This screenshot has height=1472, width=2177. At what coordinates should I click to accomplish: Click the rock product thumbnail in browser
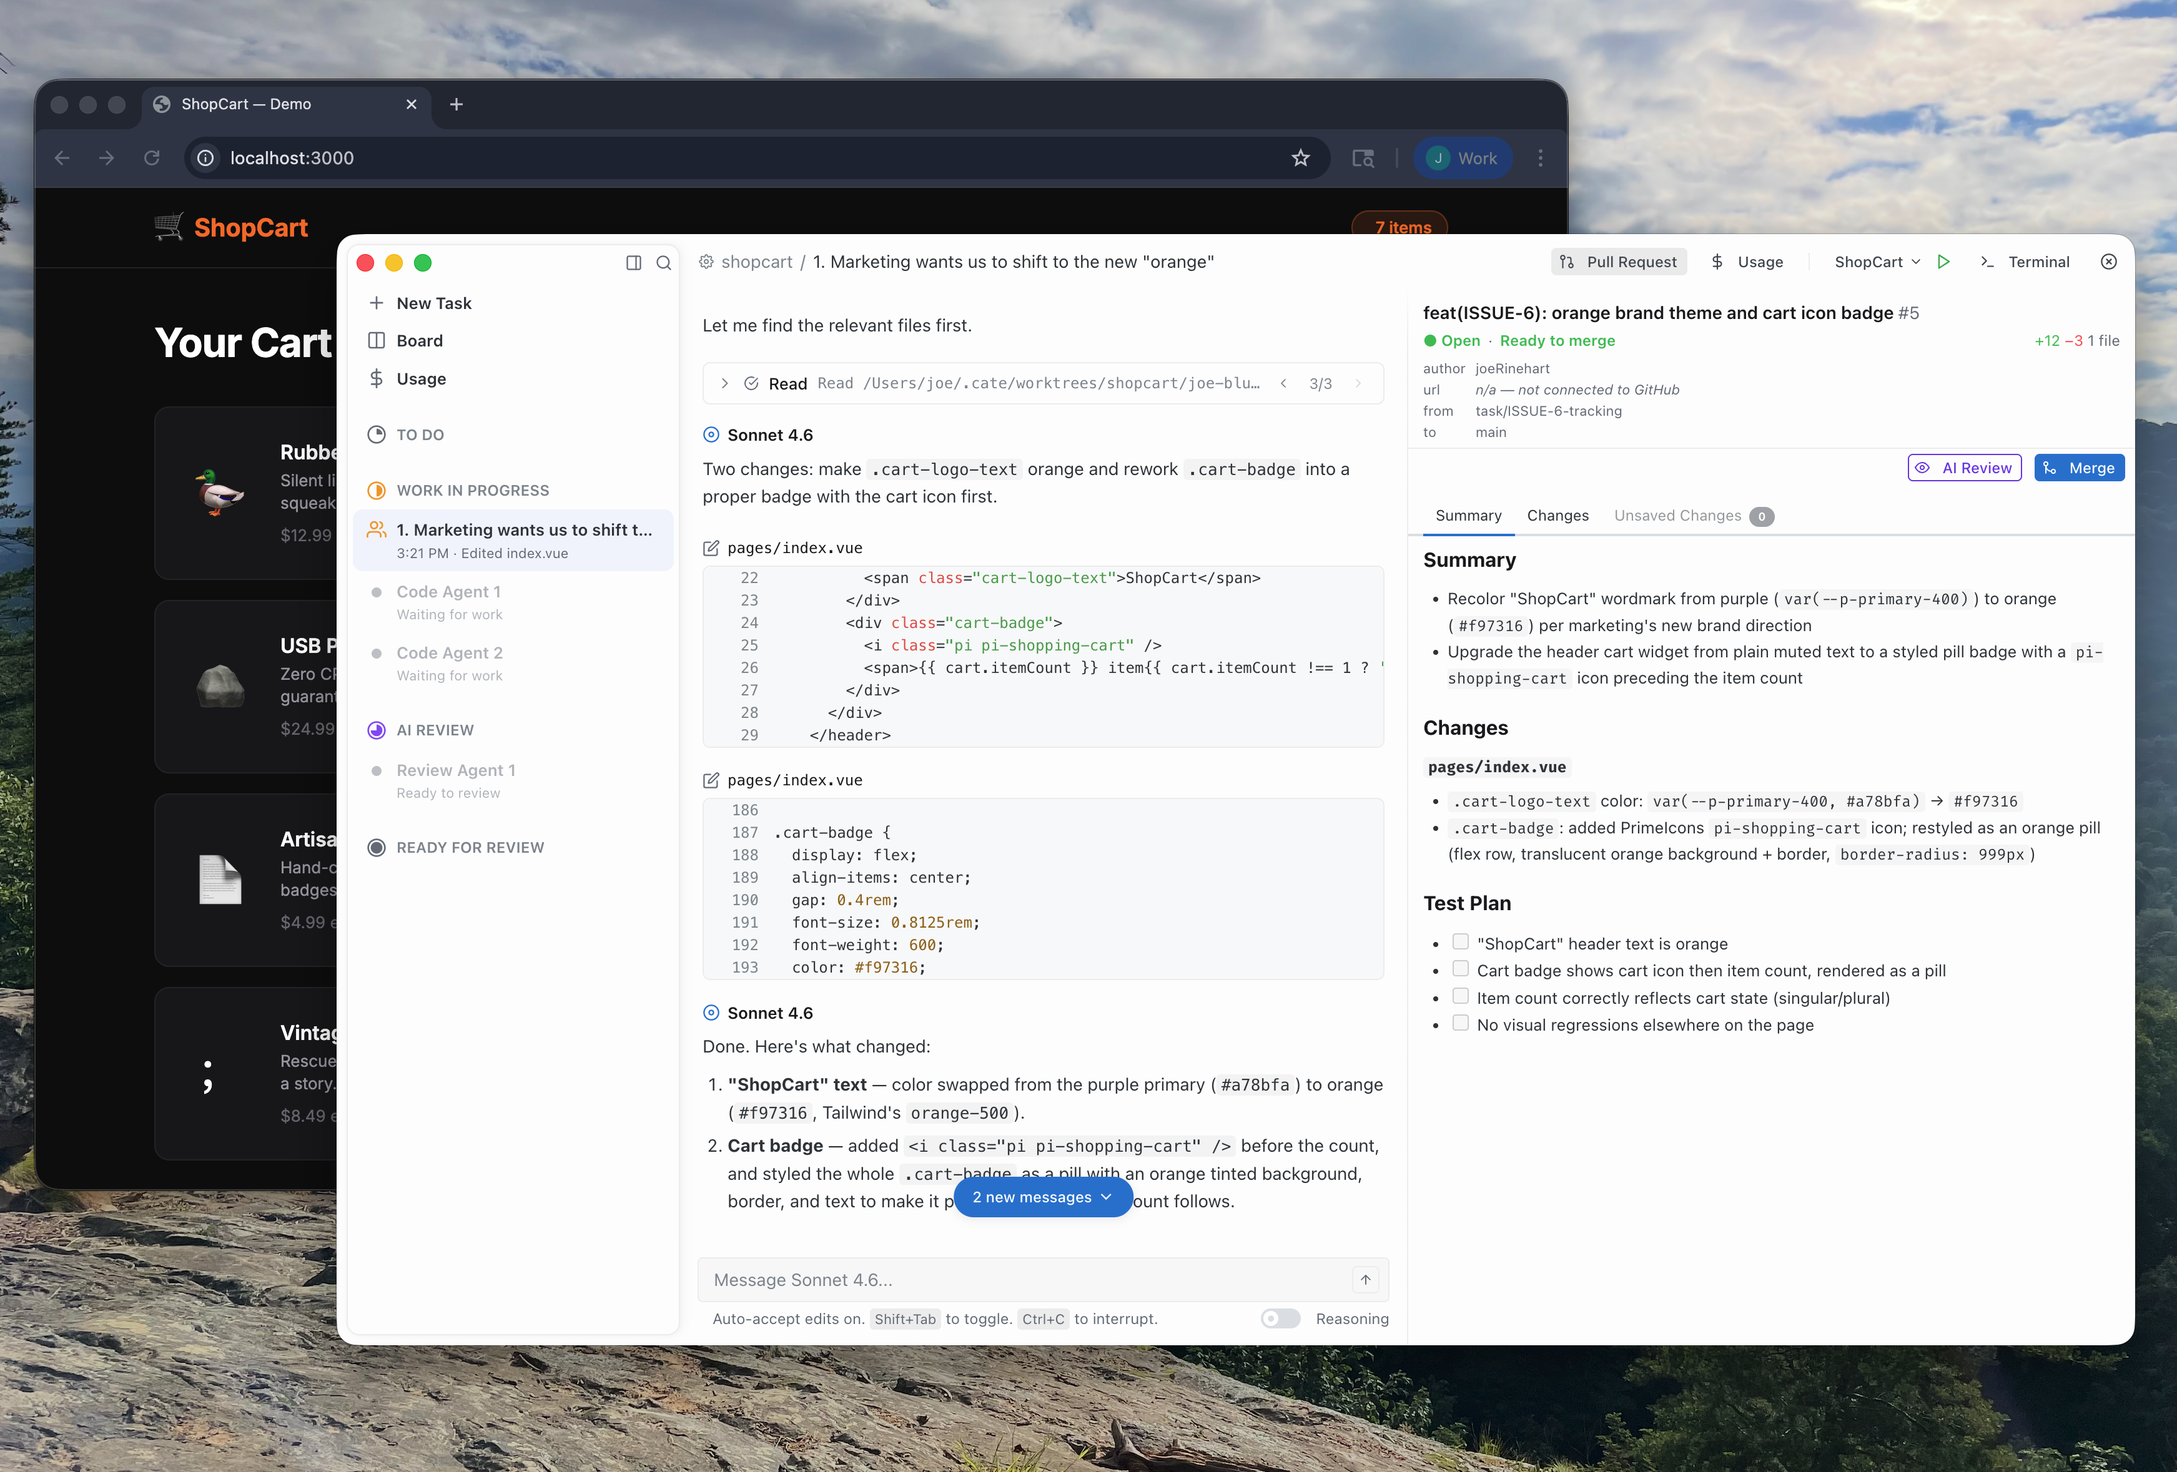point(220,687)
